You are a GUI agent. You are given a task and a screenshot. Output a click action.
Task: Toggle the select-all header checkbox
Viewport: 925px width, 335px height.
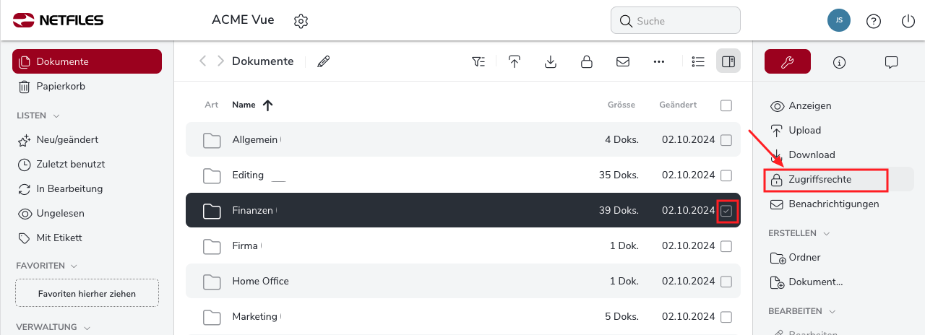point(726,105)
